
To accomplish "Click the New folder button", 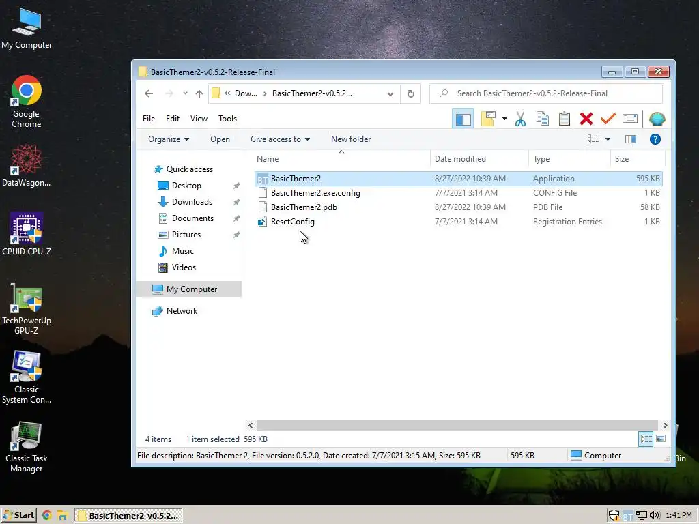I will click(351, 139).
